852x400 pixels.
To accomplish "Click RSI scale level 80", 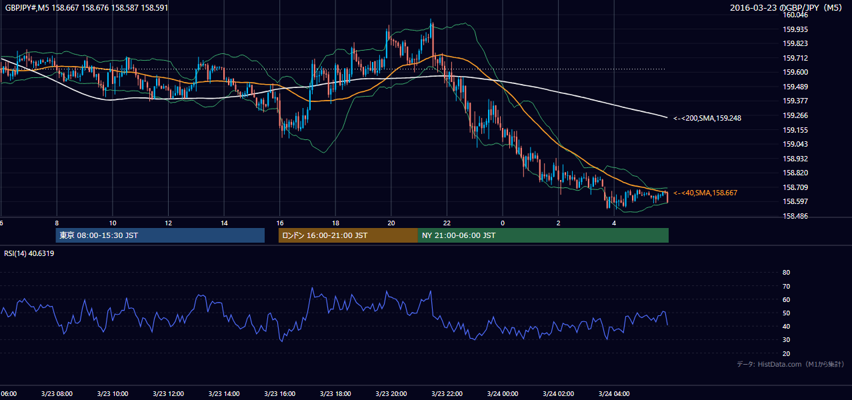I will 786,273.
